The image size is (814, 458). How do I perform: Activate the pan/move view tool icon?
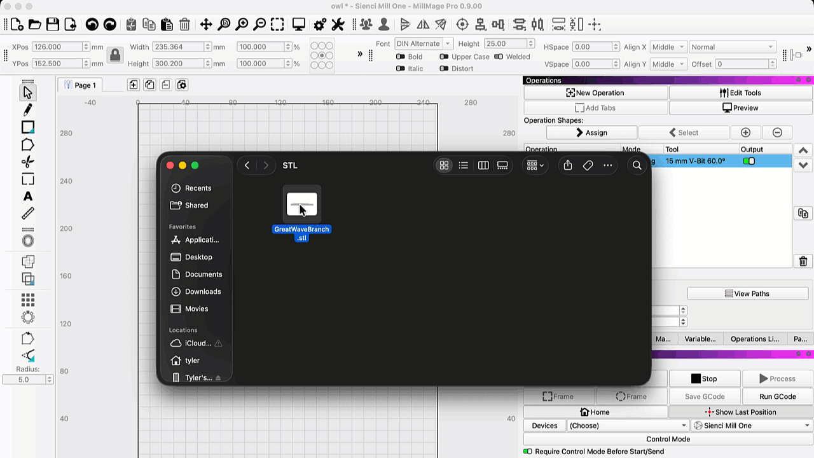coord(206,25)
